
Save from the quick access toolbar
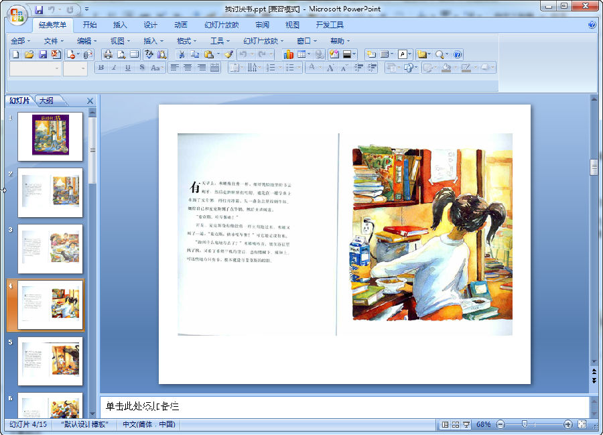click(39, 9)
